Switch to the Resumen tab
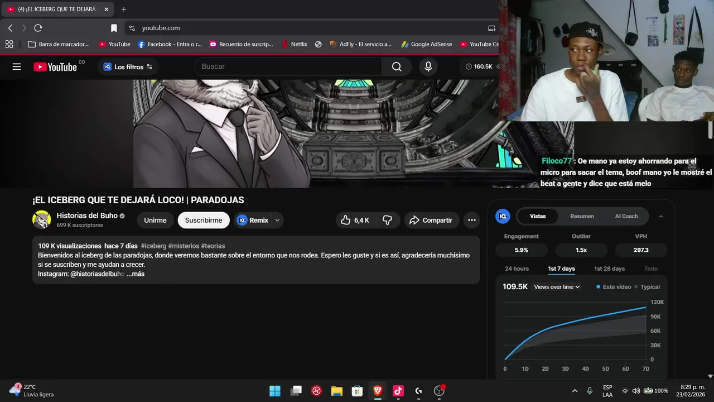The image size is (714, 402). (582, 216)
